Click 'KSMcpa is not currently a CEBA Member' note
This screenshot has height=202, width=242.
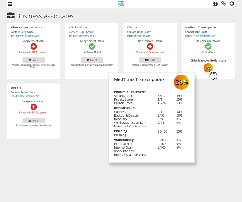150,65
